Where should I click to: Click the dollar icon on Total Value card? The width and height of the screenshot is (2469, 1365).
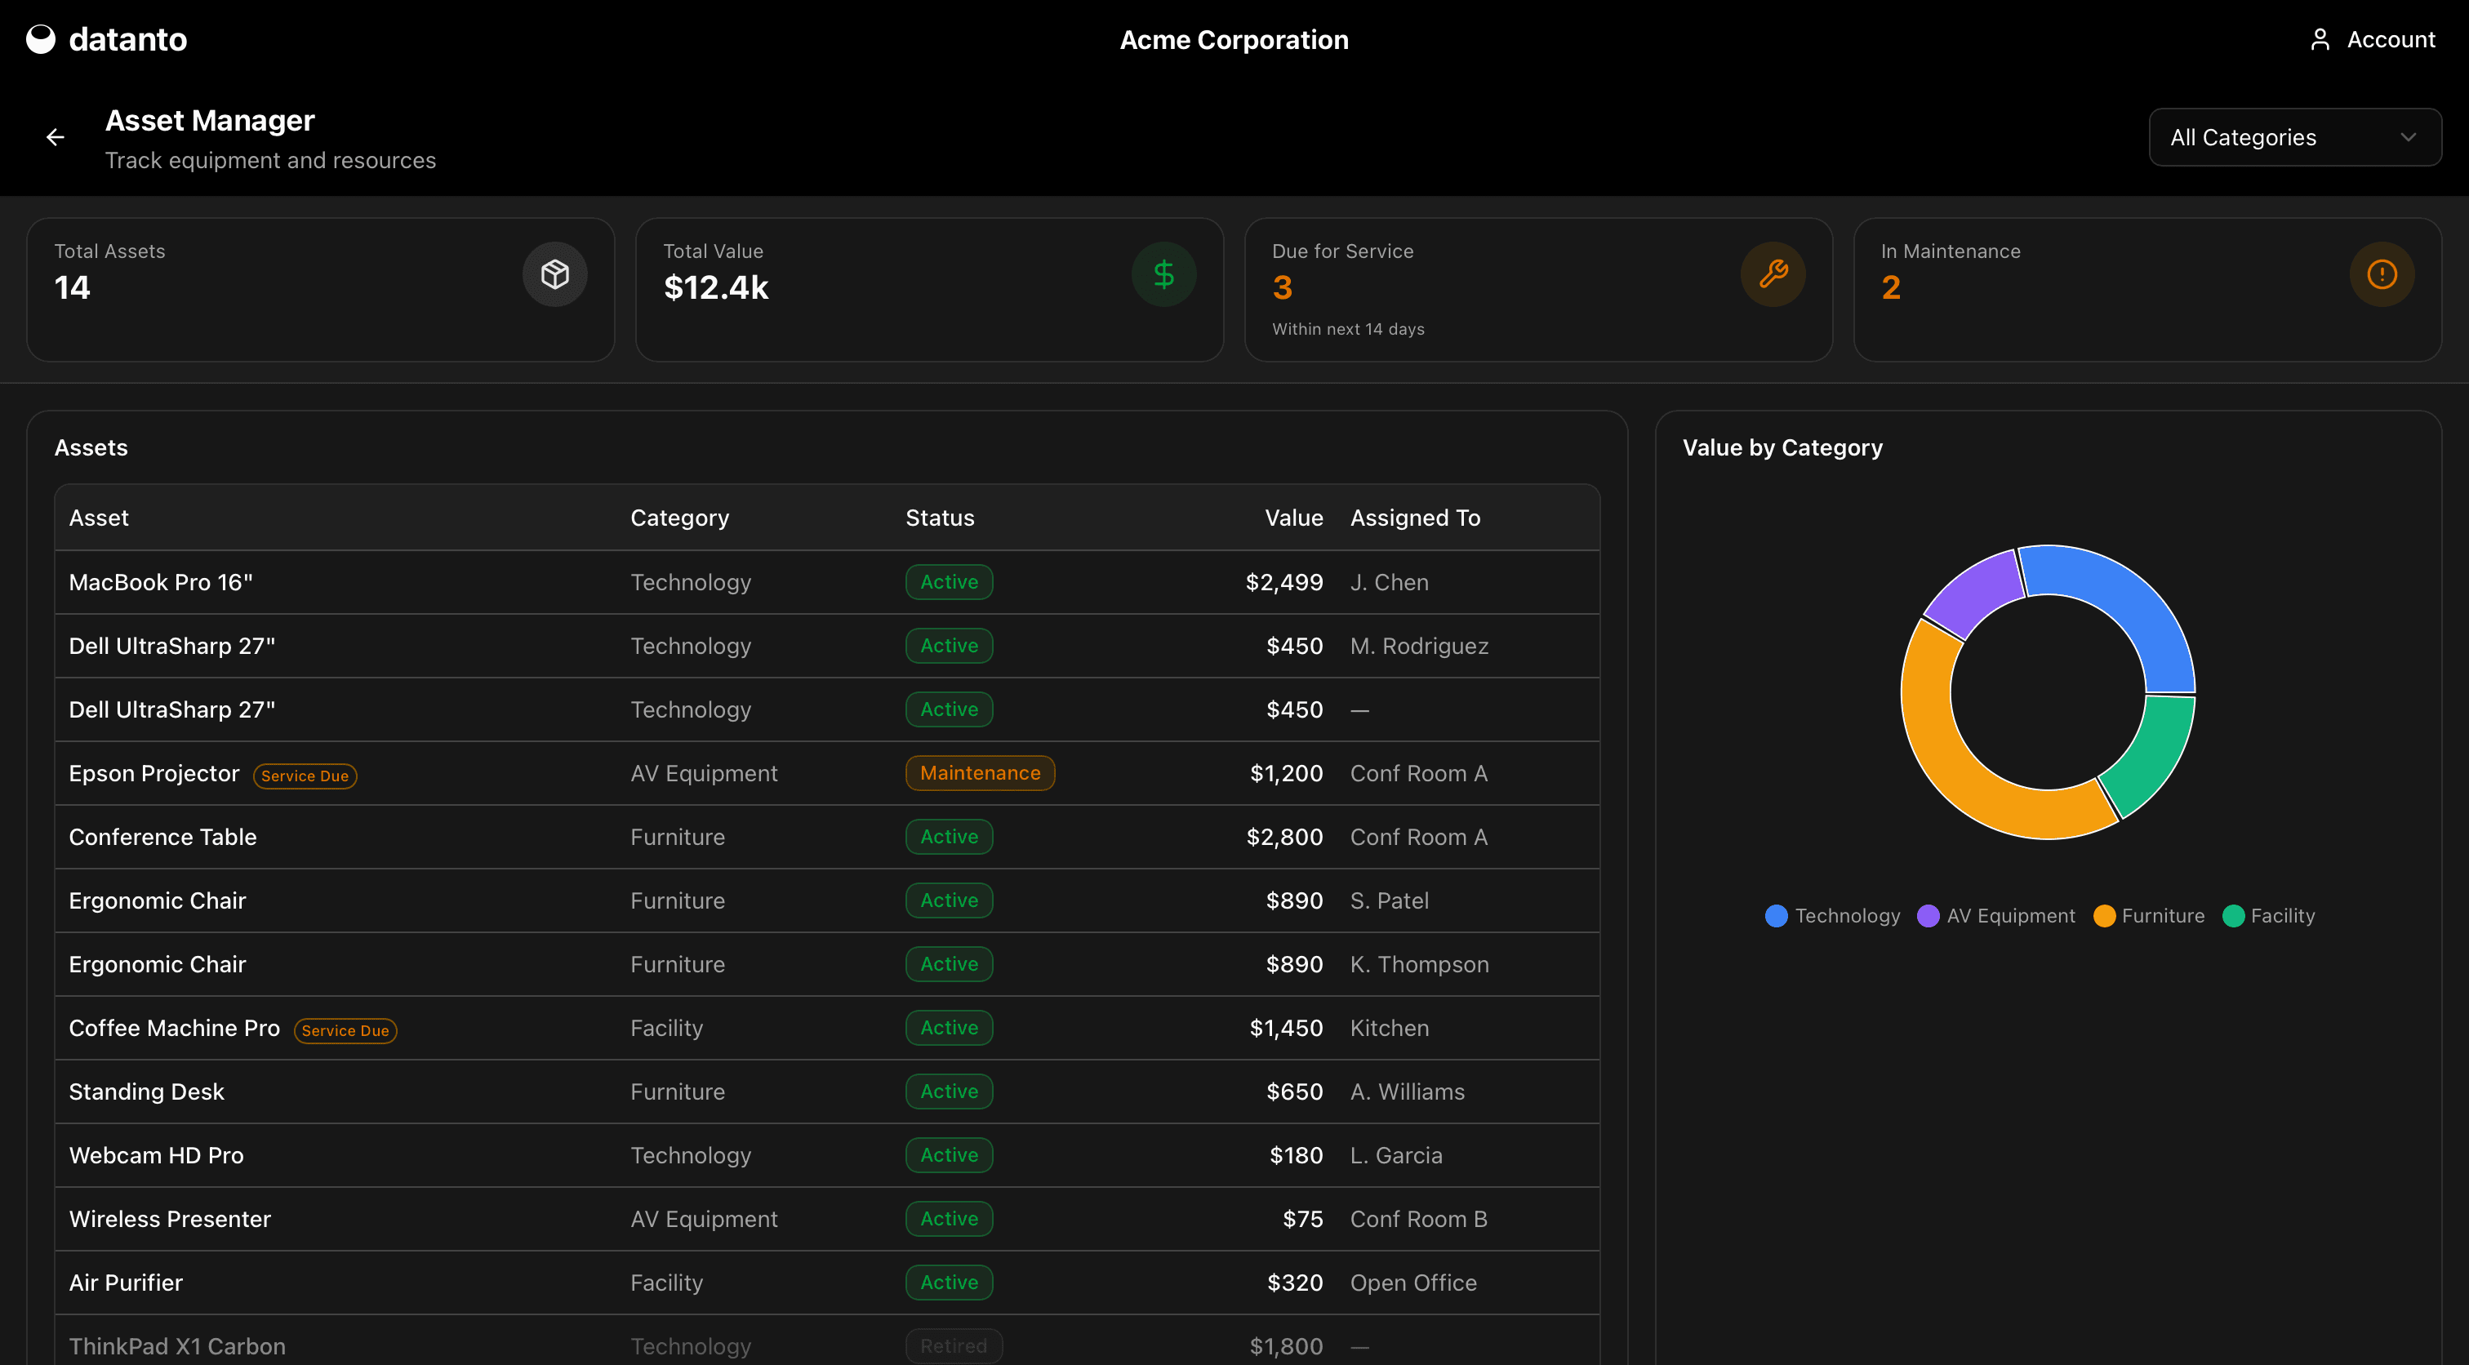pos(1163,273)
